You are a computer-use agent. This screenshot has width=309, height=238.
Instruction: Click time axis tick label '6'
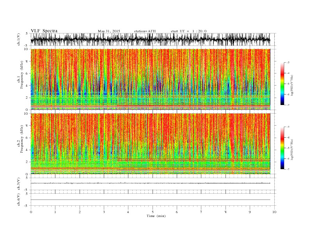pyautogui.click(x=177, y=212)
